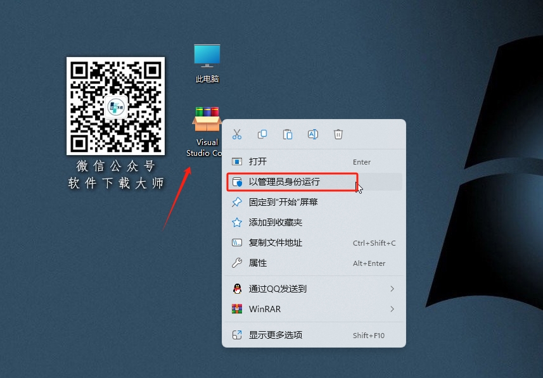The height and width of the screenshot is (378, 543).
Task: Choose 显示更多选项 menu entry
Action: click(314, 335)
